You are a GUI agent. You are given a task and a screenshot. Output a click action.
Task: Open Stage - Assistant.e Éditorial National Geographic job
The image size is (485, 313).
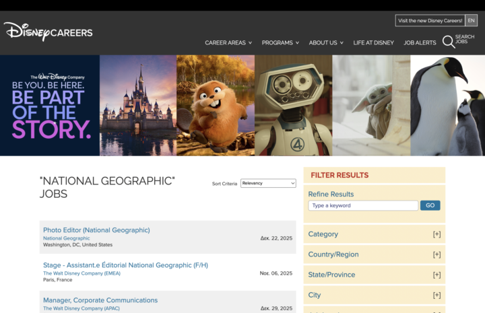pos(125,265)
